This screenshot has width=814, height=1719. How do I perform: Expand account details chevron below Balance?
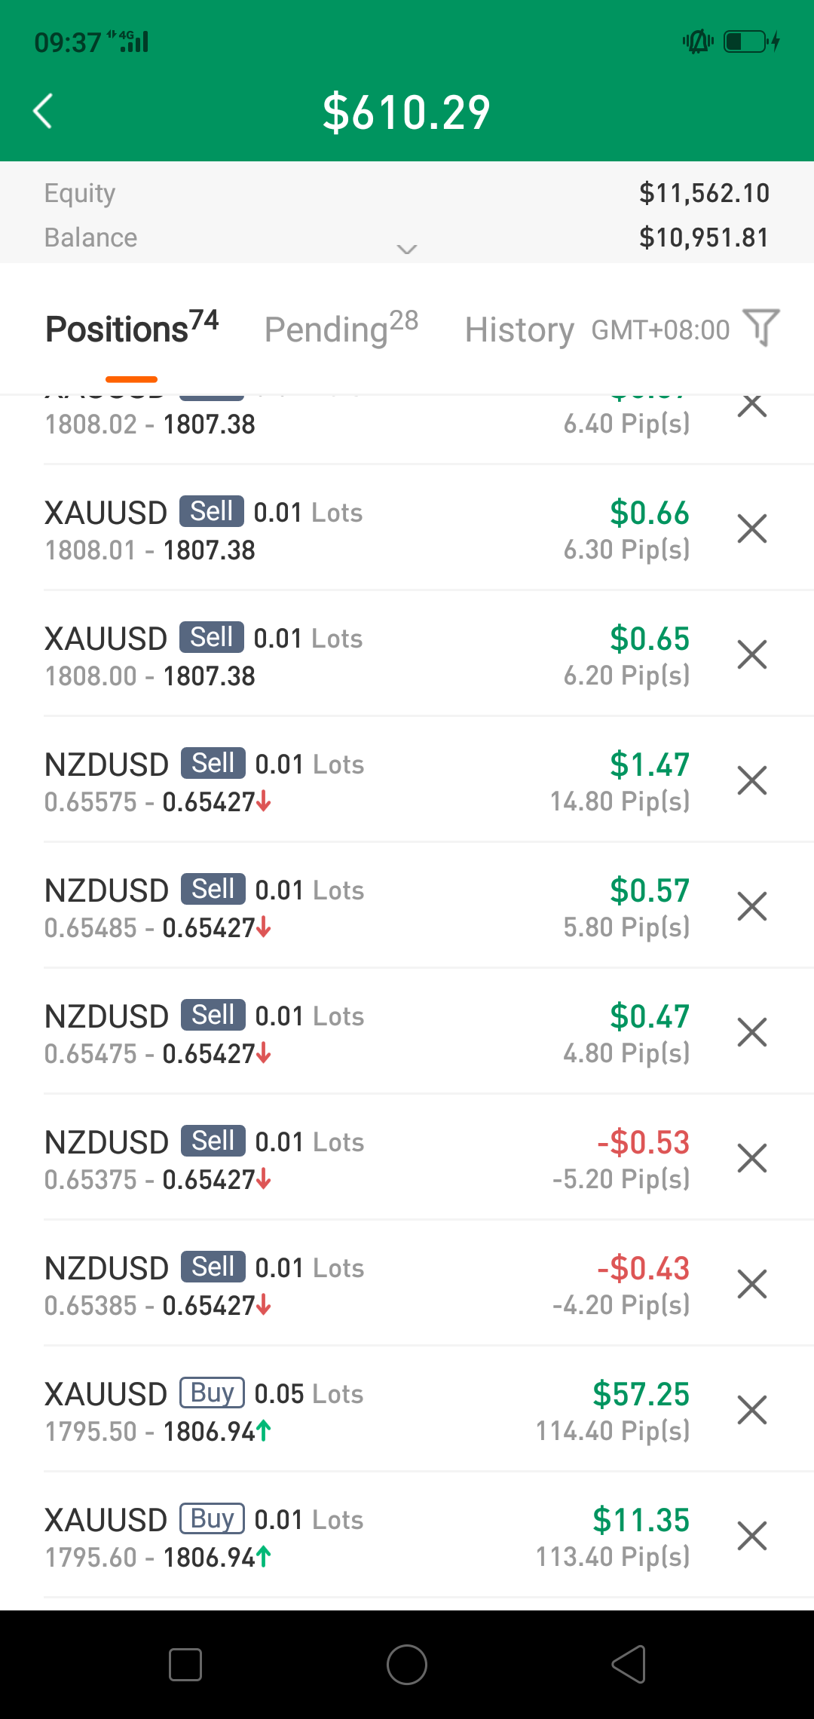(407, 250)
